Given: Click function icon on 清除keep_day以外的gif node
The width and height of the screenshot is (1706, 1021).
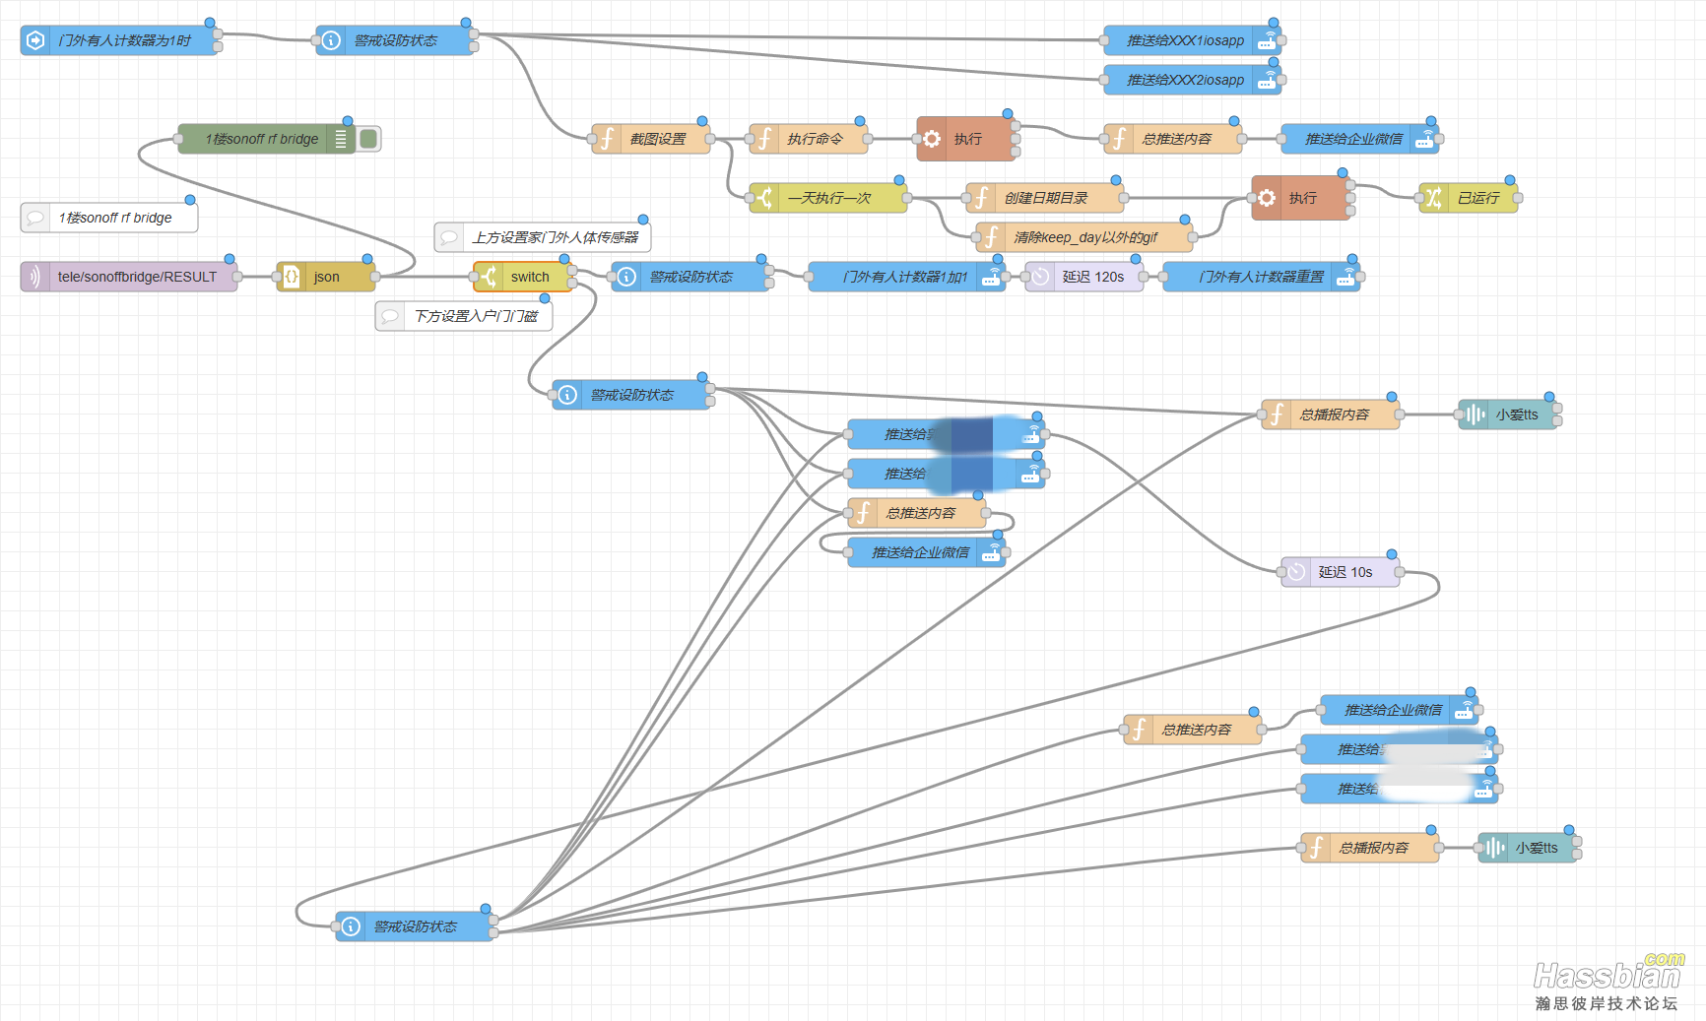Looking at the screenshot, I should pyautogui.click(x=991, y=237).
